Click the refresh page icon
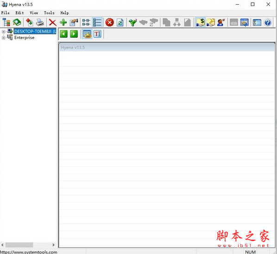The height and width of the screenshot is (254, 277). coord(120,22)
